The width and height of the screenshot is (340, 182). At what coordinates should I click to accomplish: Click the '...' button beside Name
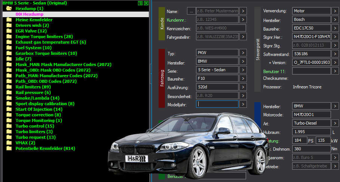pos(191,11)
